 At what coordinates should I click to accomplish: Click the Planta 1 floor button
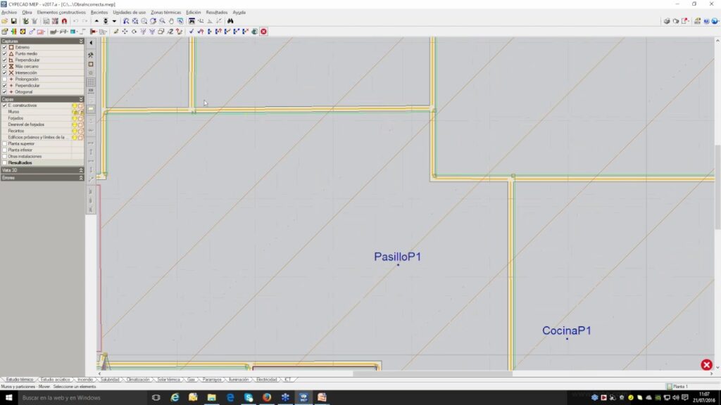(677, 387)
